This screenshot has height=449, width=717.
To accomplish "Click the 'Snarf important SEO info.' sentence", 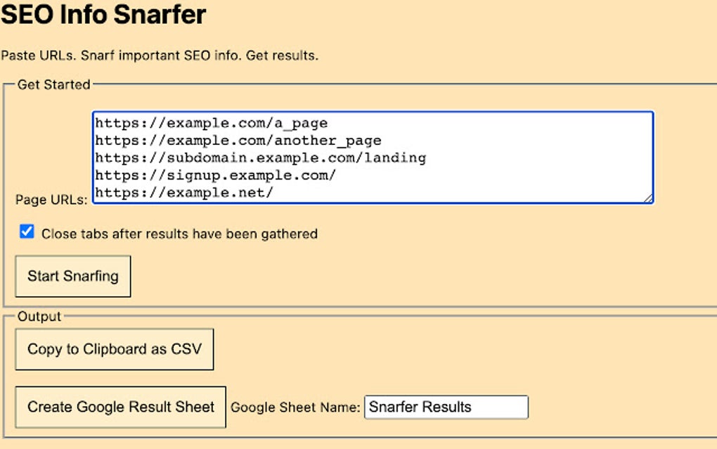I will [x=150, y=55].
